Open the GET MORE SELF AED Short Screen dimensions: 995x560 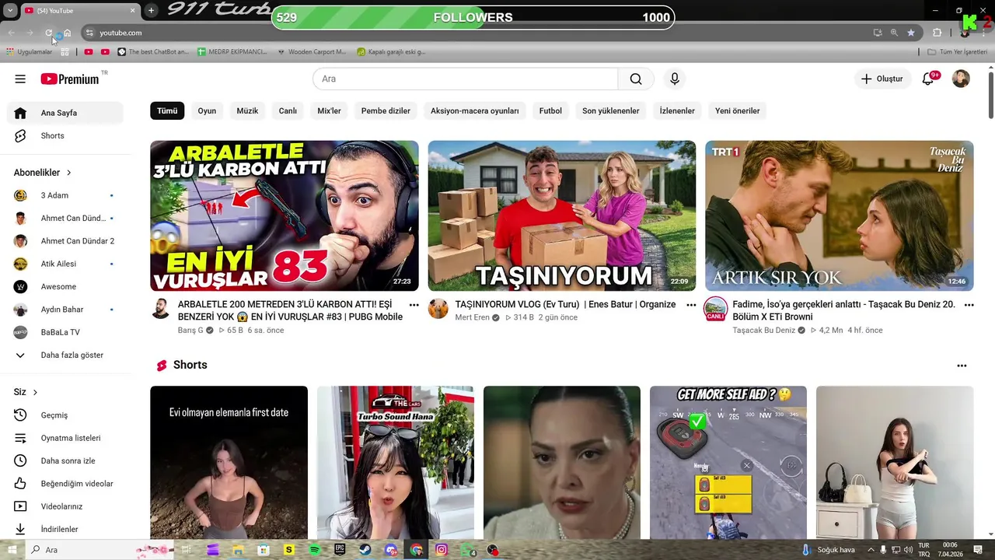[728, 462]
